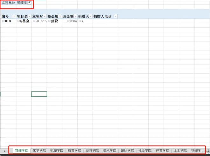Image resolution: width=210 pixels, height=156 pixels.
Task: Switch to the 设计学院 sheet tab
Action: (x=127, y=151)
